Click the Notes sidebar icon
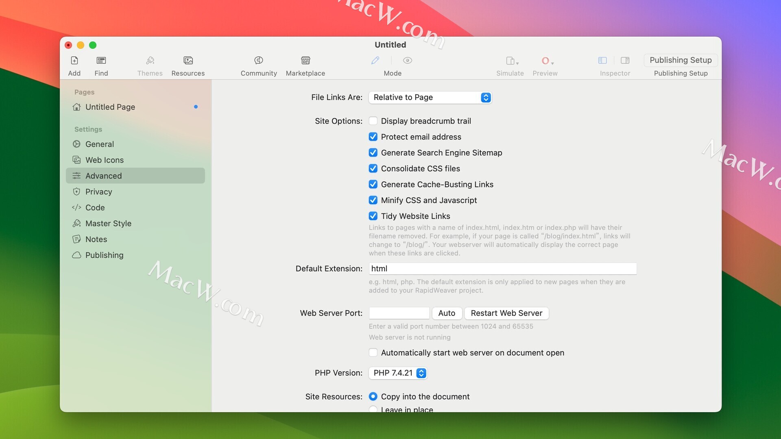This screenshot has width=781, height=439. [76, 239]
